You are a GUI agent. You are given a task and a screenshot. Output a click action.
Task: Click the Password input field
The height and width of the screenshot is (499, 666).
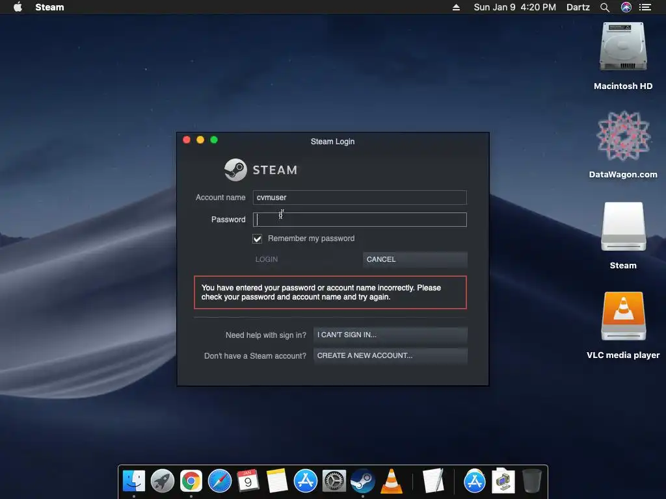tap(360, 220)
